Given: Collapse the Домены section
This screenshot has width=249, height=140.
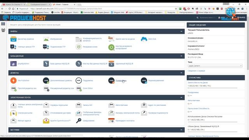Looking at the screenshot, I should pyautogui.click(x=181, y=73).
